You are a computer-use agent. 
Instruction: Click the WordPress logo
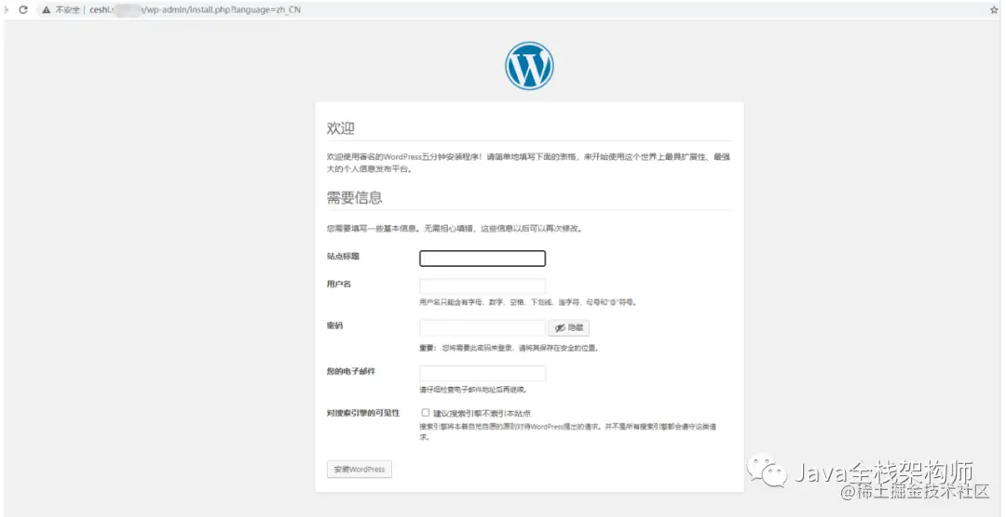coord(529,65)
